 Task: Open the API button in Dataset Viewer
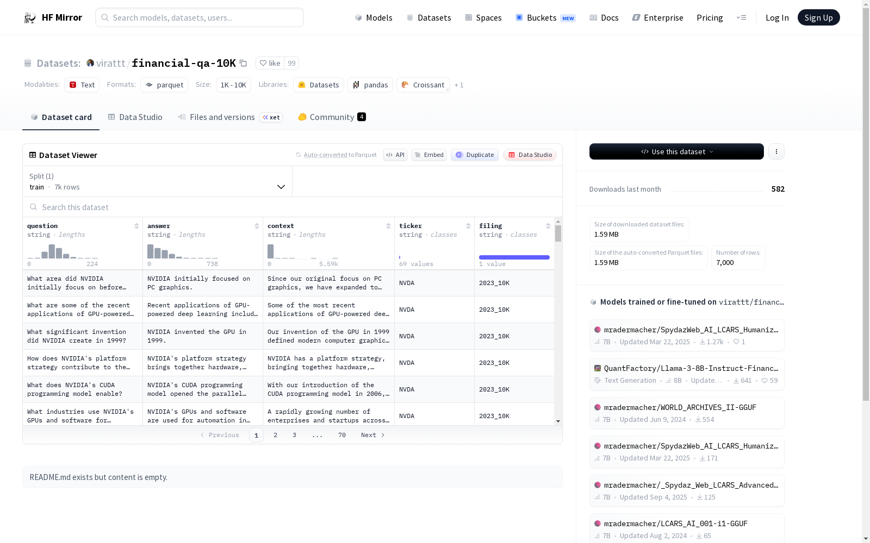click(x=395, y=155)
